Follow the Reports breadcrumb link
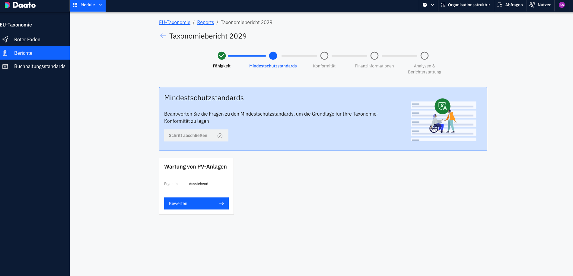This screenshot has height=276, width=573. point(205,22)
